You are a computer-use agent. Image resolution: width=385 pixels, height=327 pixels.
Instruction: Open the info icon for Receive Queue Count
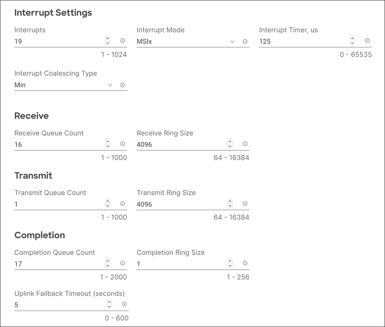tap(123, 144)
